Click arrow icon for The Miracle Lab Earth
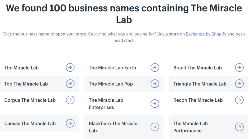249x139 pixels. [155, 68]
